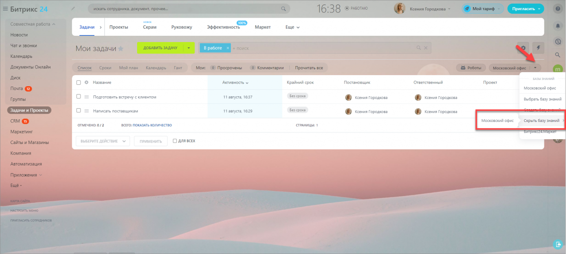Open the chat bubble icon in right panel

pyautogui.click(x=557, y=41)
